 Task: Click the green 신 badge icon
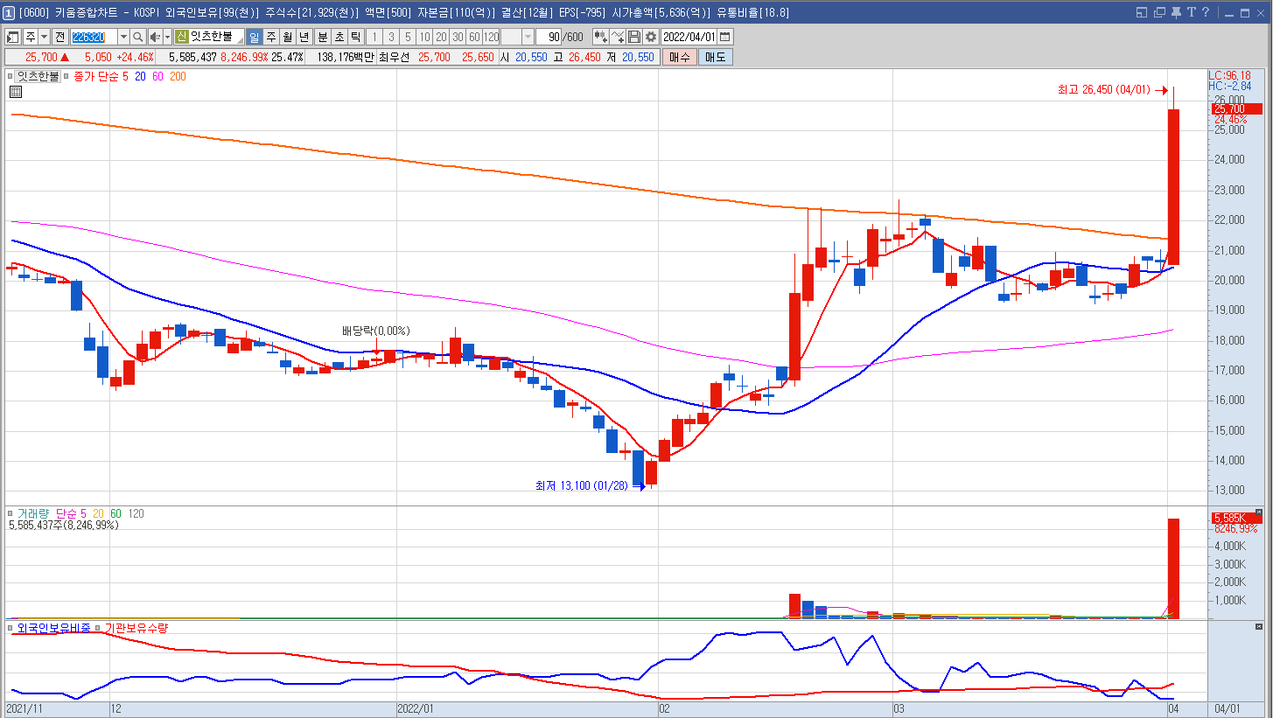(181, 37)
